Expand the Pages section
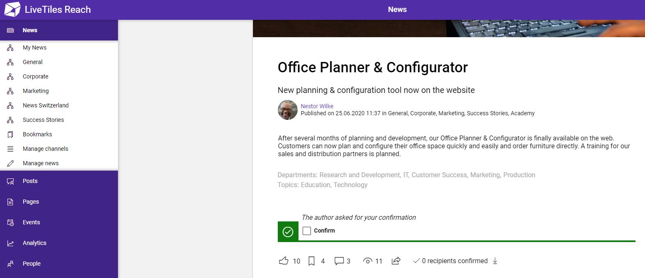The height and width of the screenshot is (278, 645). (59, 202)
